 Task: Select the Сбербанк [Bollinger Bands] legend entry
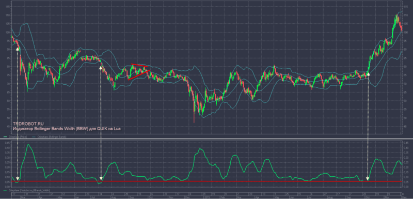click(x=50, y=137)
